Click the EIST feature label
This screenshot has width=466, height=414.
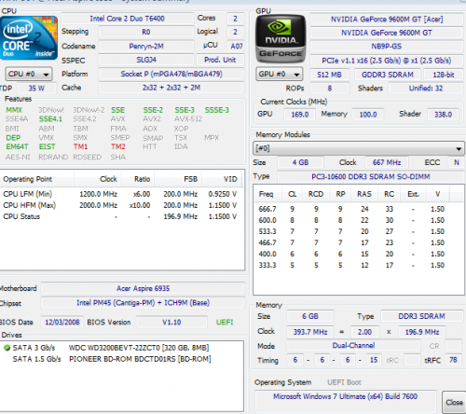[x=47, y=146]
